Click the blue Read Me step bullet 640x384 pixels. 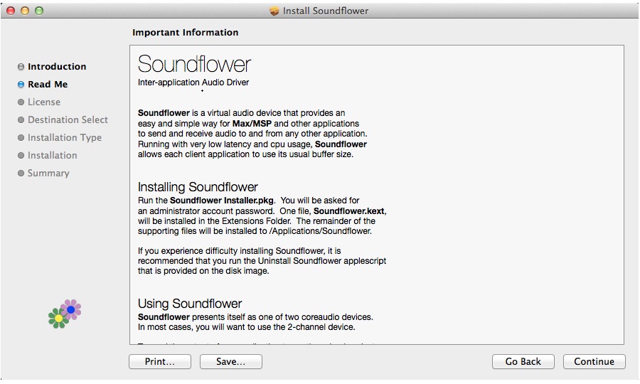pyautogui.click(x=21, y=85)
